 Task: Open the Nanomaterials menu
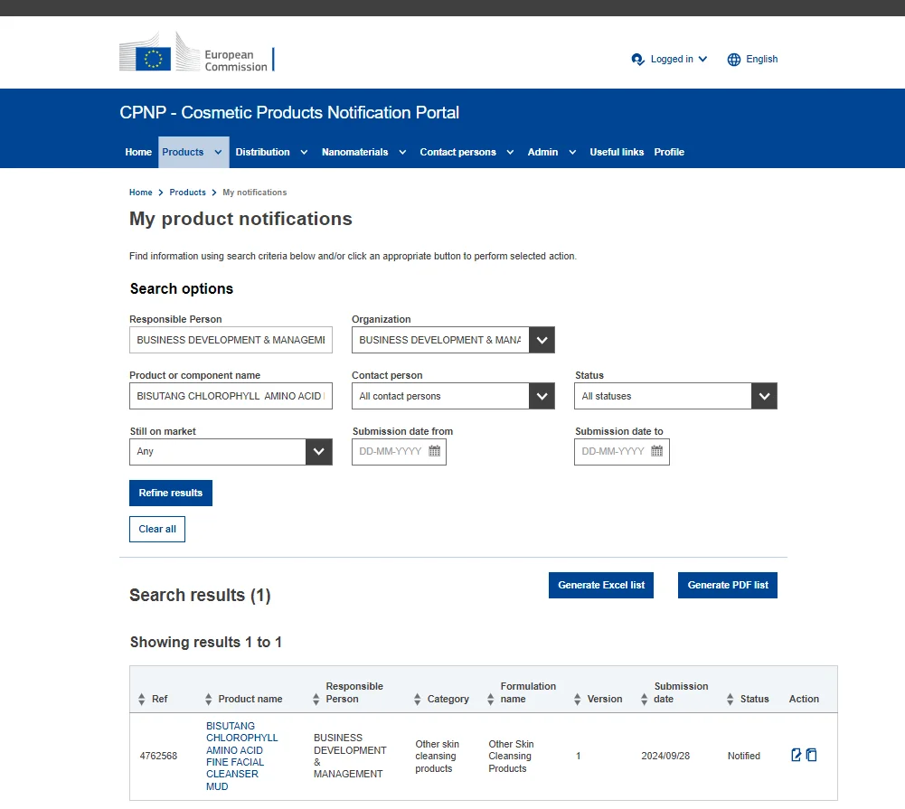[x=363, y=153]
